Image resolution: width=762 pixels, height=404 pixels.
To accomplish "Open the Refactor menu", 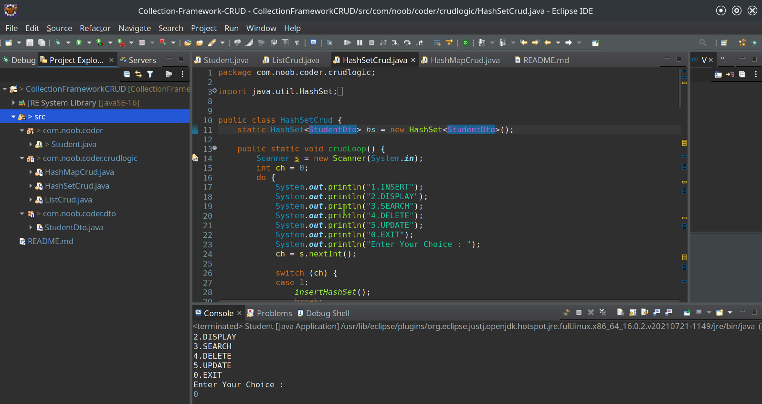I will point(95,28).
